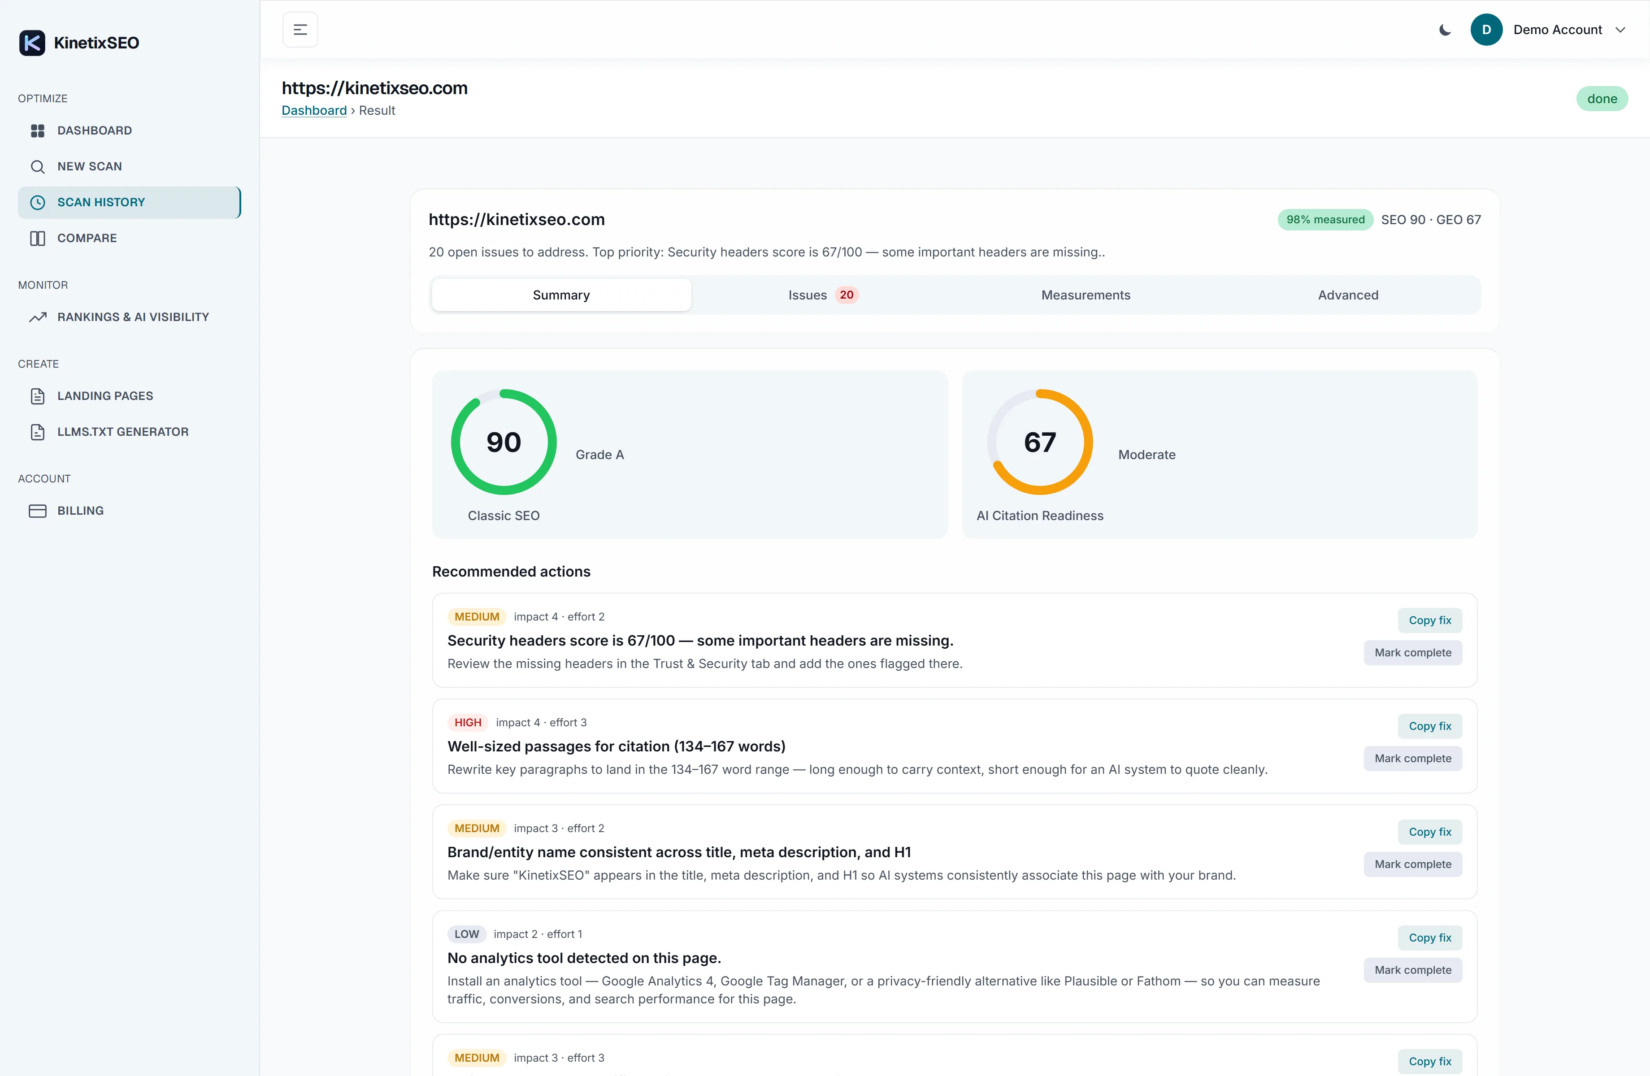Viewport: 1650px width, 1076px height.
Task: Copy fix for Security headers issue
Action: coord(1429,620)
